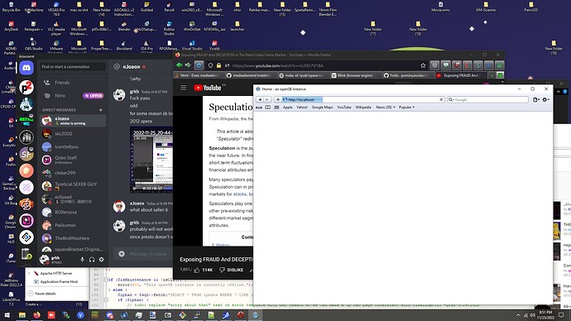
Task: Open the icanttellyou direct message
Action: point(73,146)
